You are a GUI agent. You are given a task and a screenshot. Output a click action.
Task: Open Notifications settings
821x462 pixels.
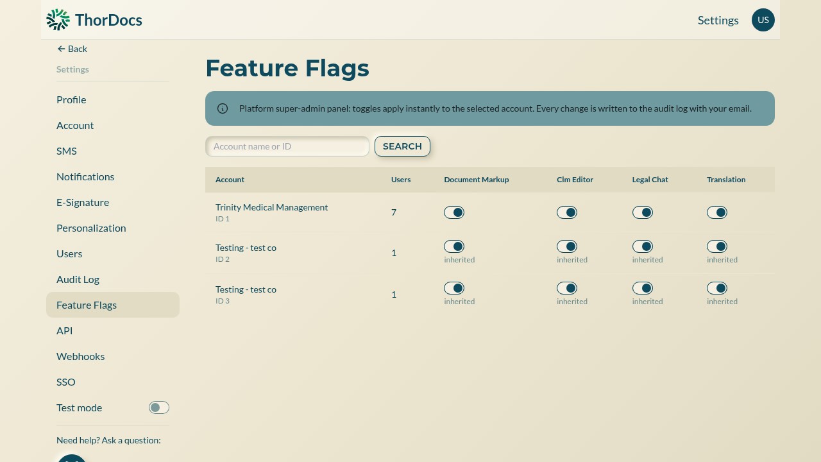click(113, 176)
